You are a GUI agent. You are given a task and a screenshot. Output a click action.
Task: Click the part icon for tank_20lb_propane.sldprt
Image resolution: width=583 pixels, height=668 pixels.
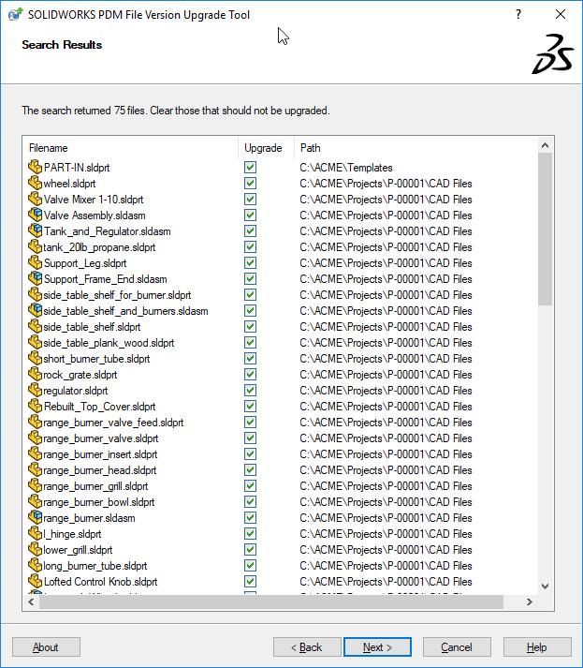coord(35,246)
